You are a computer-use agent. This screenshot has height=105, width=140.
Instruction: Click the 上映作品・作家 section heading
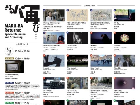pos(89,6)
